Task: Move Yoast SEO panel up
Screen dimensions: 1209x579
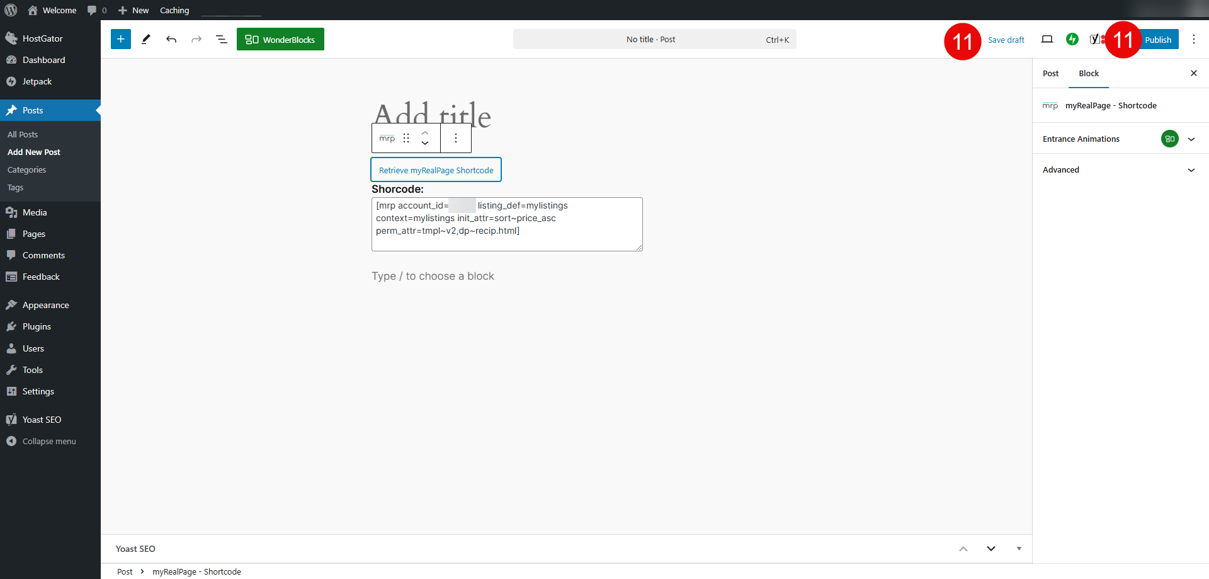Action: point(963,549)
